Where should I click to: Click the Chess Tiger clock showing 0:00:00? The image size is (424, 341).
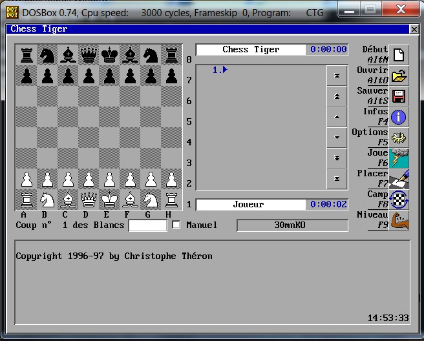coord(328,50)
